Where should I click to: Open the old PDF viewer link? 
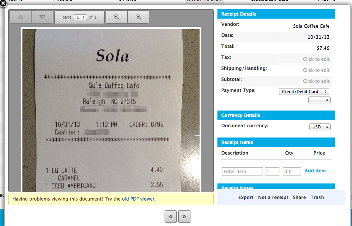coord(138,199)
